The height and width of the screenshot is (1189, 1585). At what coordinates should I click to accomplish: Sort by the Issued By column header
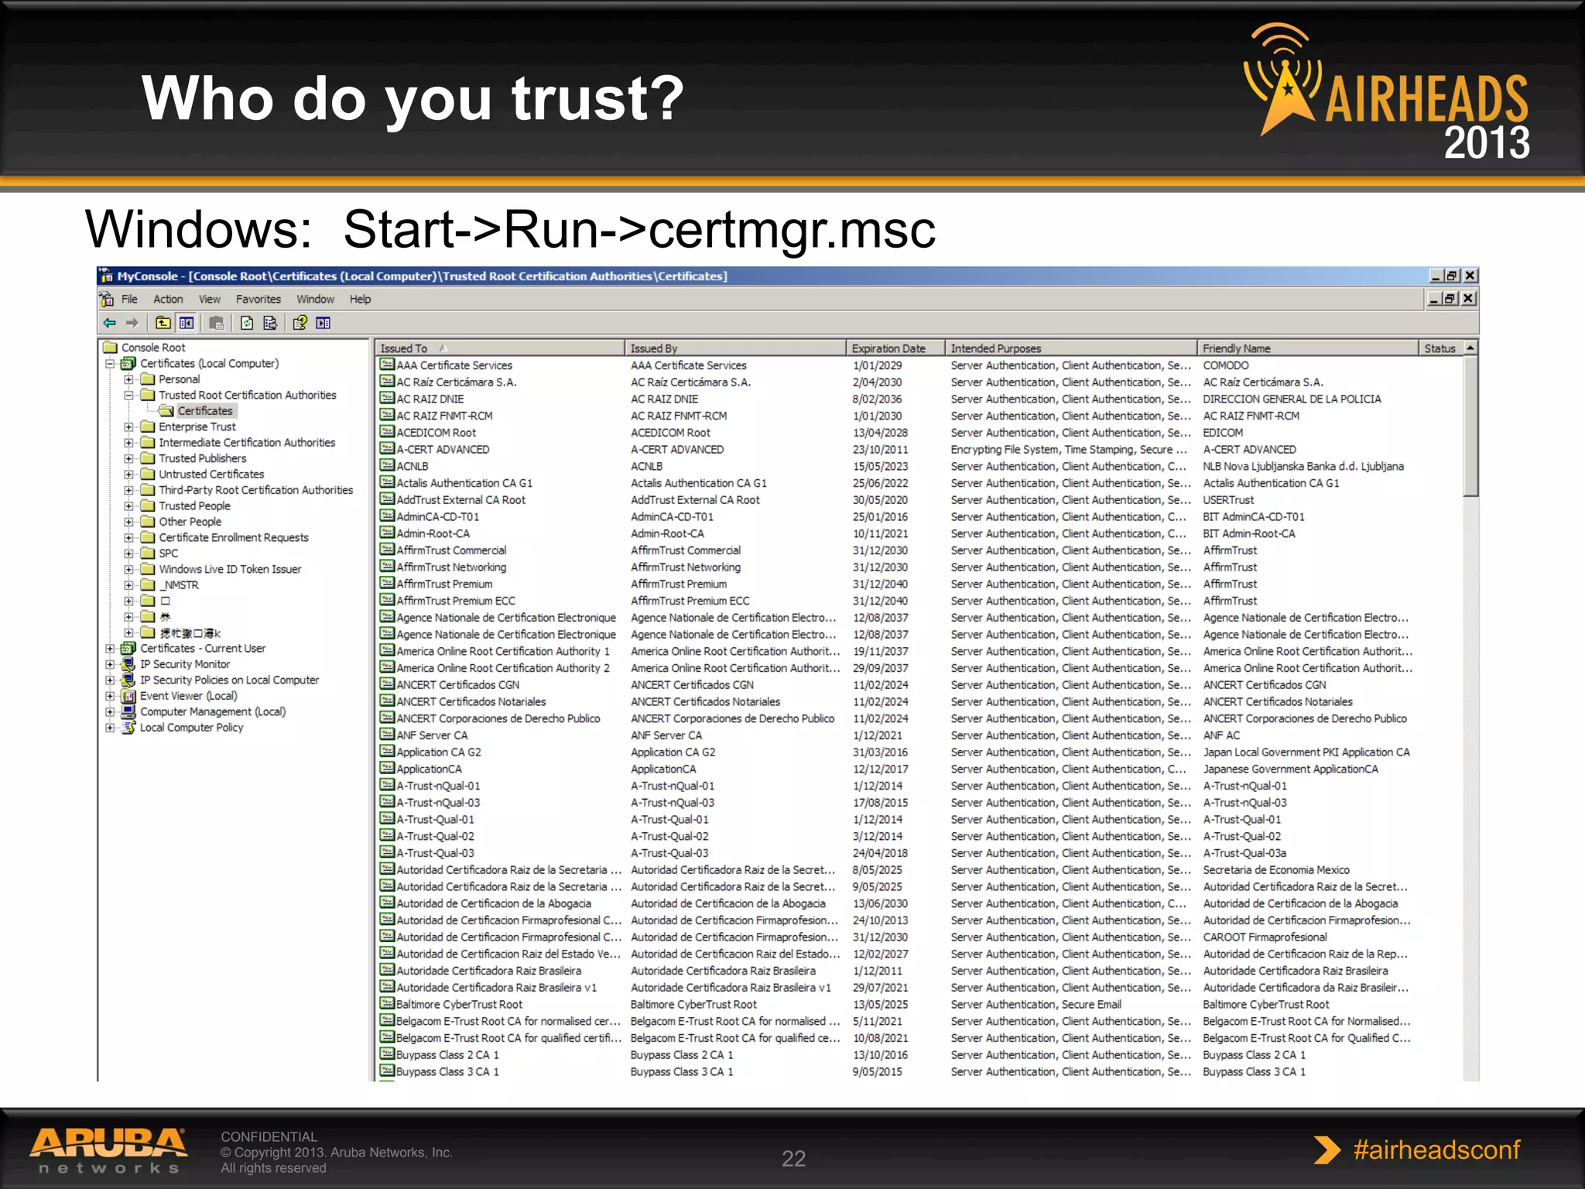[735, 348]
